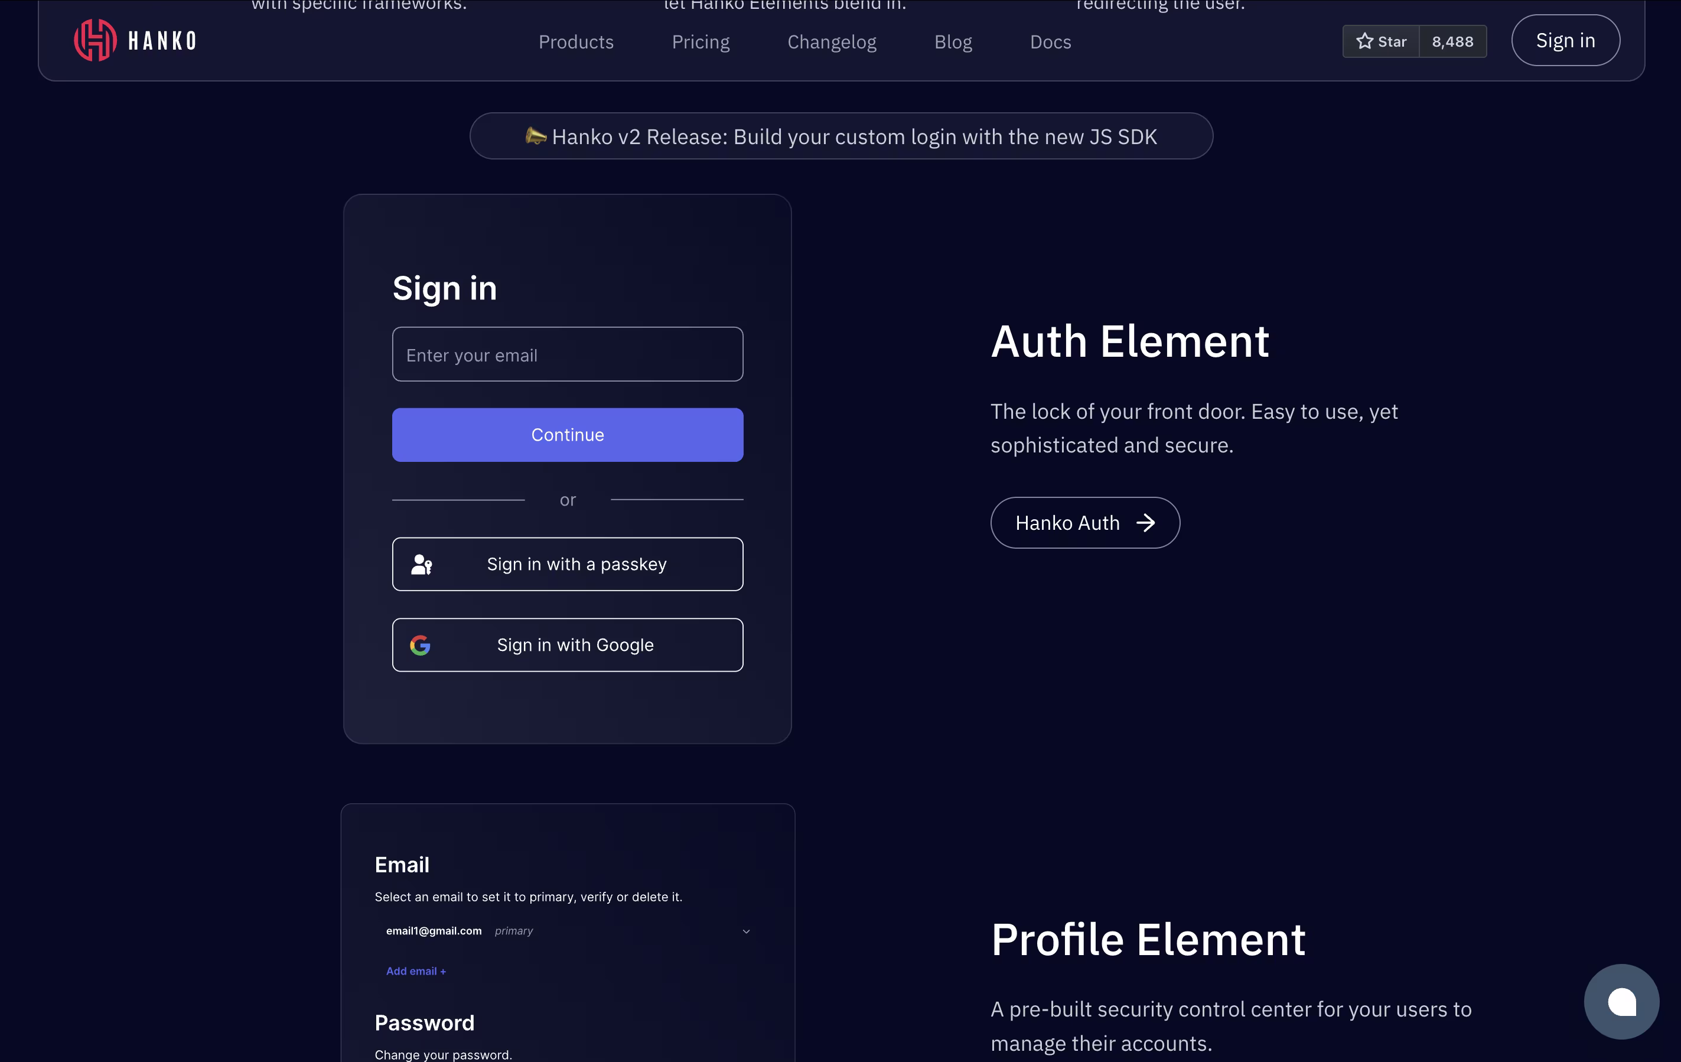Click the arrow icon beside Hanko Auth
Screen dimensions: 1681x1062
(x=1145, y=523)
